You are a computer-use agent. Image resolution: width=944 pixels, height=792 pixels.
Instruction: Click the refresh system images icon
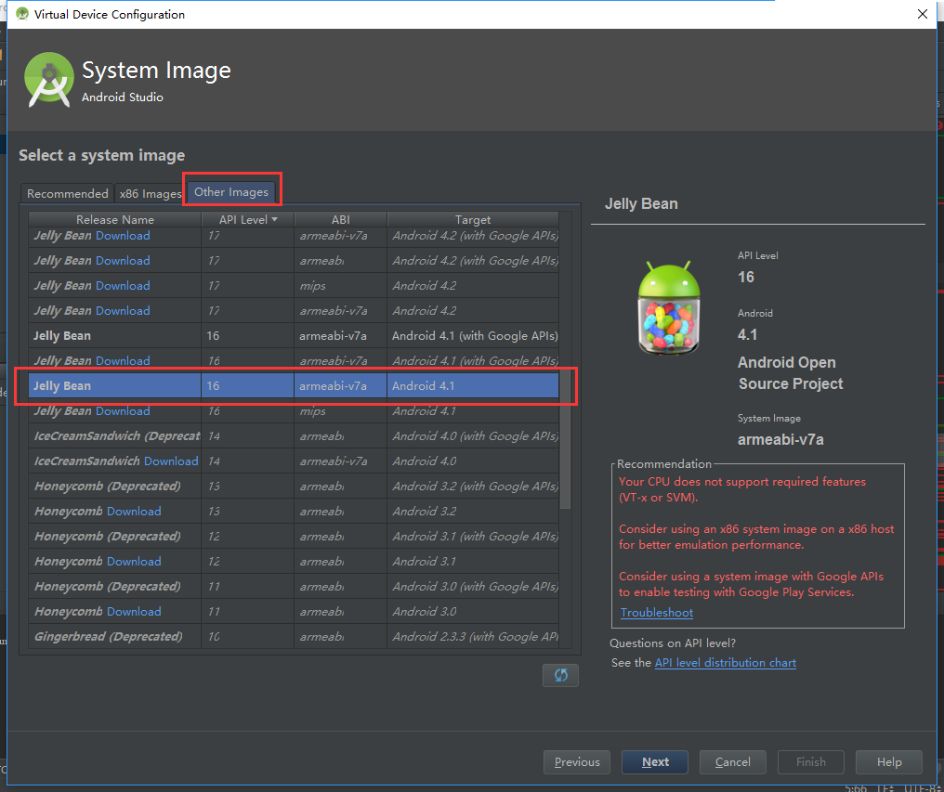[560, 675]
